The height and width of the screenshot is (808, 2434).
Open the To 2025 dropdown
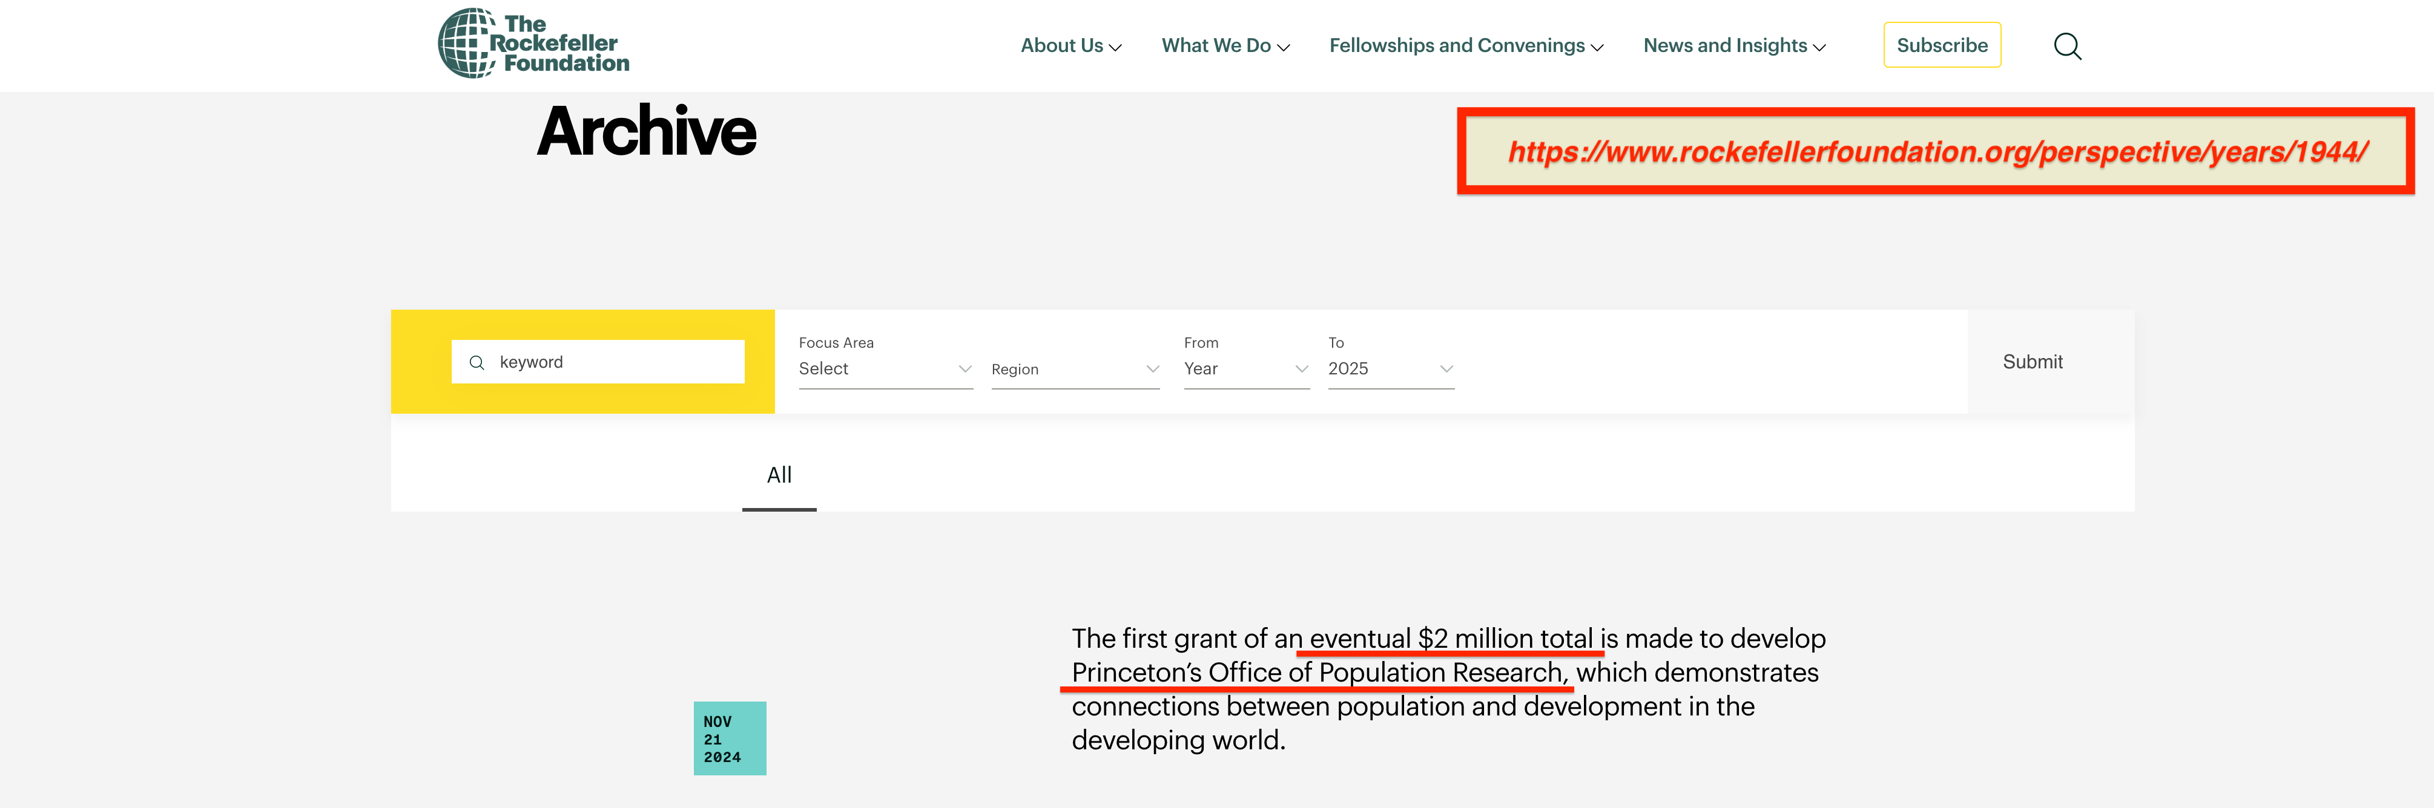[1391, 369]
